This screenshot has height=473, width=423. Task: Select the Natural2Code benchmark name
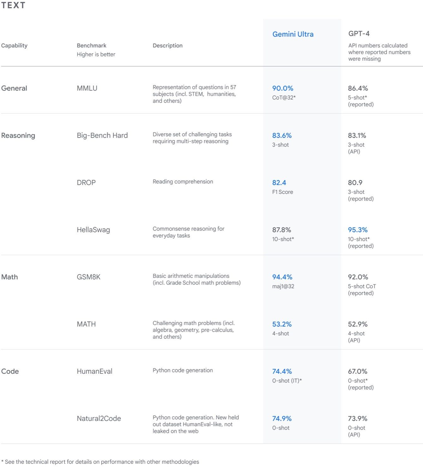click(98, 418)
